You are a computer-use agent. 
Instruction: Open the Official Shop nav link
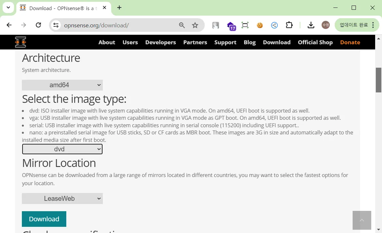point(315,42)
